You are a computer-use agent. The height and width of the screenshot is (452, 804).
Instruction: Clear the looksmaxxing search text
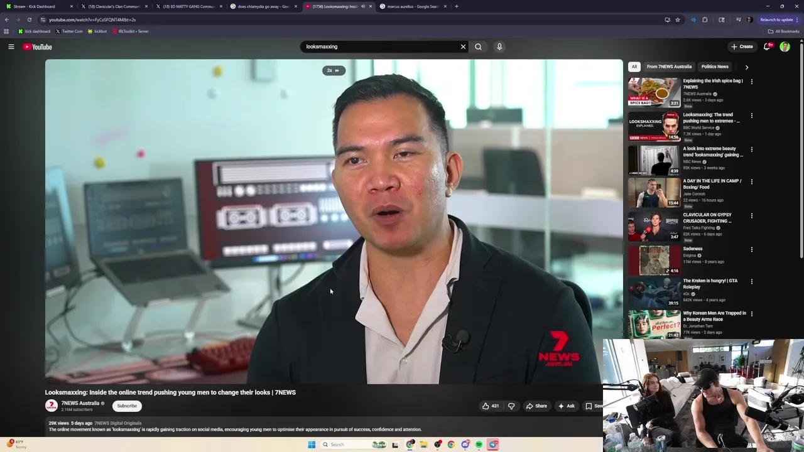[463, 46]
